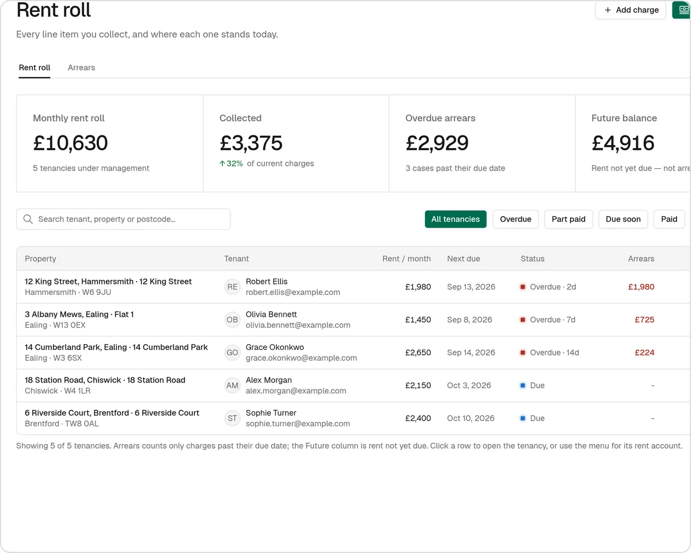Screen dimensions: 691x553
Task: Click email grace.okonkwo@example.com
Action: 301,358
